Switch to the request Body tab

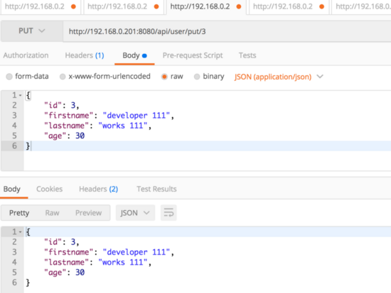[x=134, y=55]
